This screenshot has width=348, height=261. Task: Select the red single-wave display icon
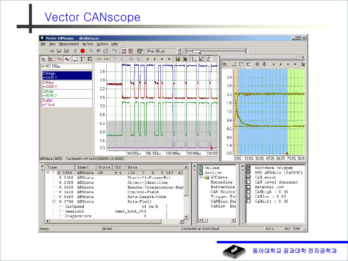pyautogui.click(x=59, y=59)
